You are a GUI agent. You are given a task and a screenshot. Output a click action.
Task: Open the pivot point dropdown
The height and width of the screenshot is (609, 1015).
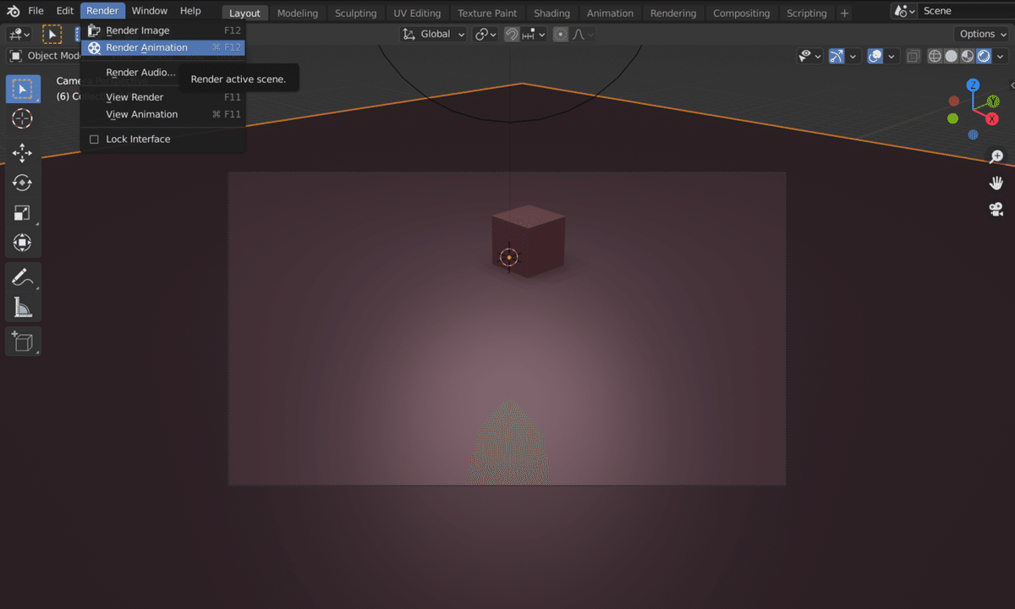485,34
